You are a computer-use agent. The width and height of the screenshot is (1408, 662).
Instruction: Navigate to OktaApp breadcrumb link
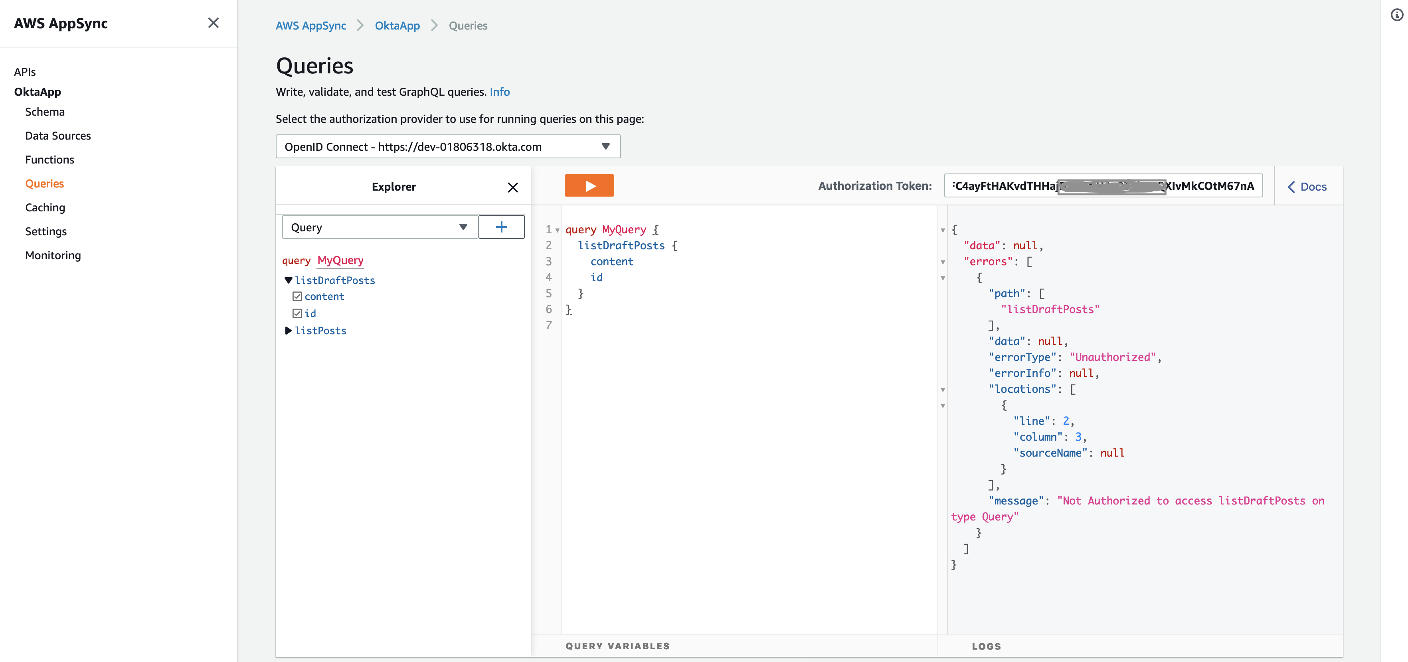click(397, 26)
